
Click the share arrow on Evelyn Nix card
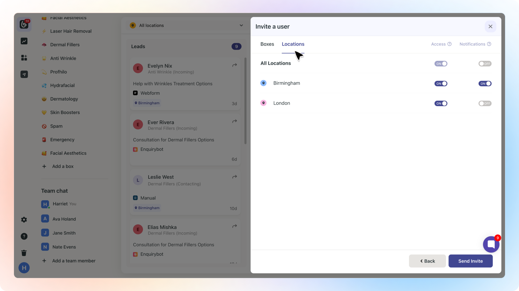pos(235,65)
